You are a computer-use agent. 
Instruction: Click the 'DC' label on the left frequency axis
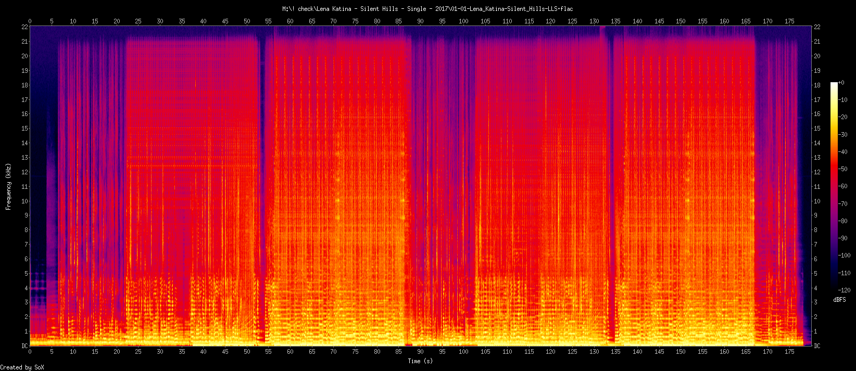pyautogui.click(x=24, y=346)
